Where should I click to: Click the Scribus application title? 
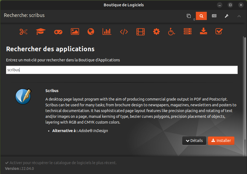(52, 91)
